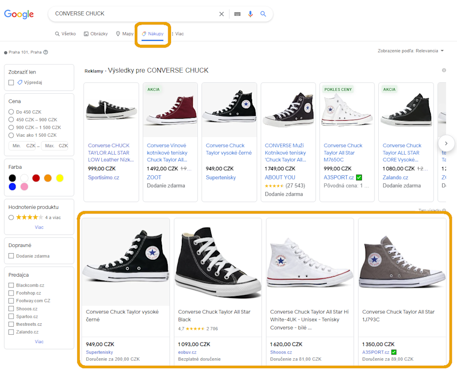The width and height of the screenshot is (457, 370).
Task: Click Converse Chuck Taylor All Star 1J793C title
Action: point(398,315)
